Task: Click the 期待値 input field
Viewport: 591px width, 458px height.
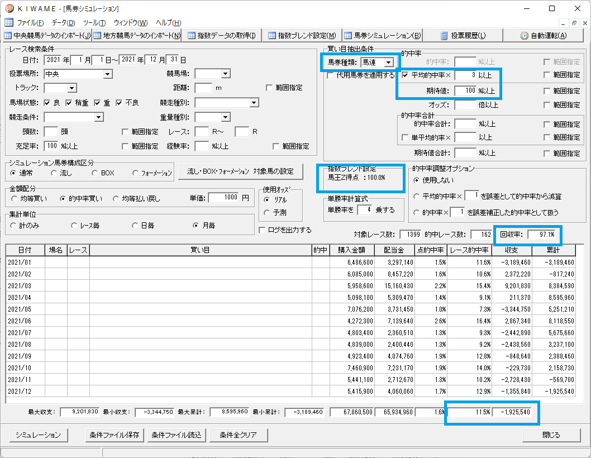Action: 465,91
